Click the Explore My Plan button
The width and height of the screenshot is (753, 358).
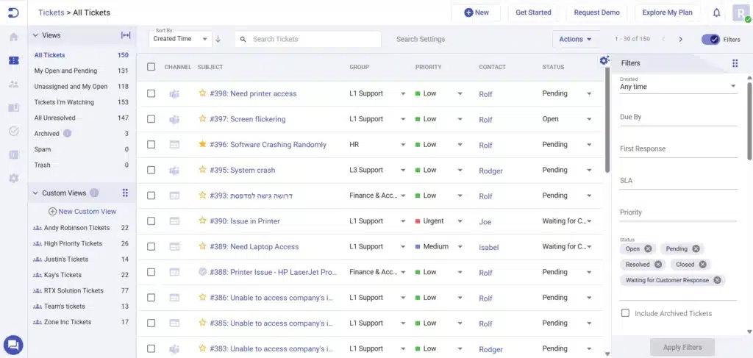(x=667, y=12)
